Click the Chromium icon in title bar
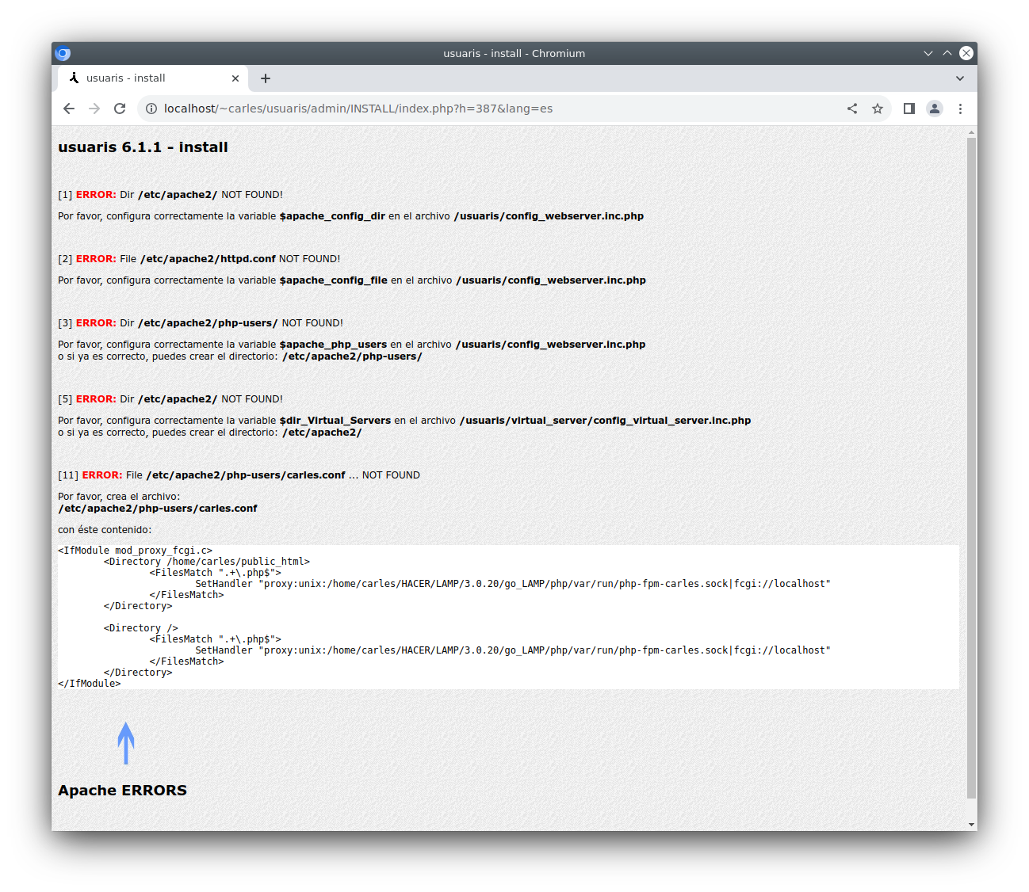The height and width of the screenshot is (892, 1029). [x=63, y=53]
